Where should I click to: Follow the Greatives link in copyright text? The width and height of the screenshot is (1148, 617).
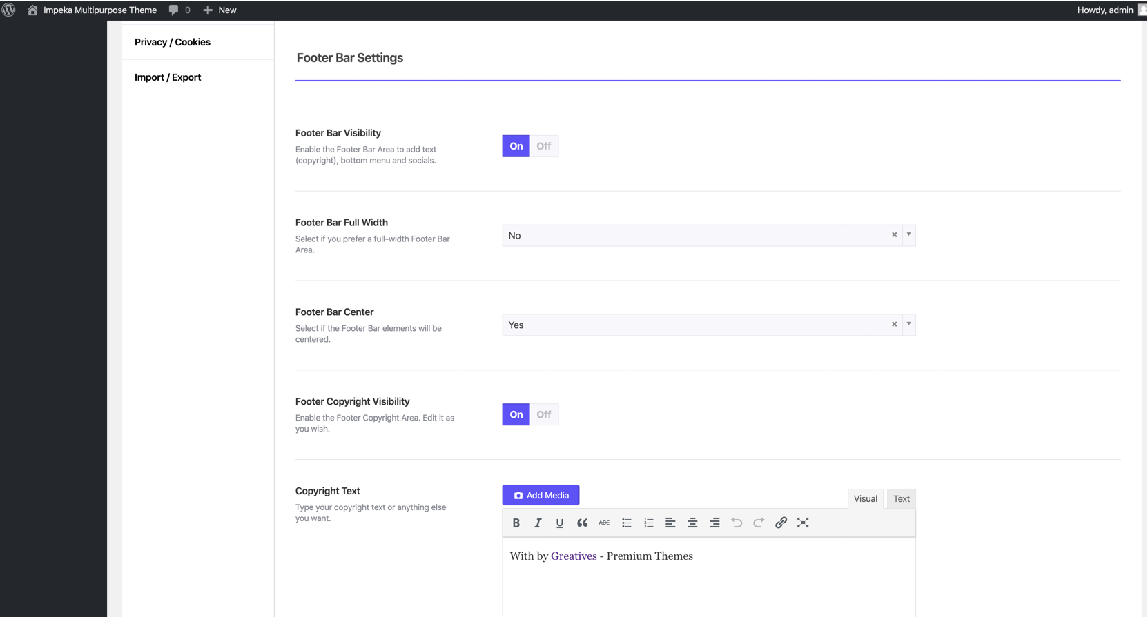574,556
